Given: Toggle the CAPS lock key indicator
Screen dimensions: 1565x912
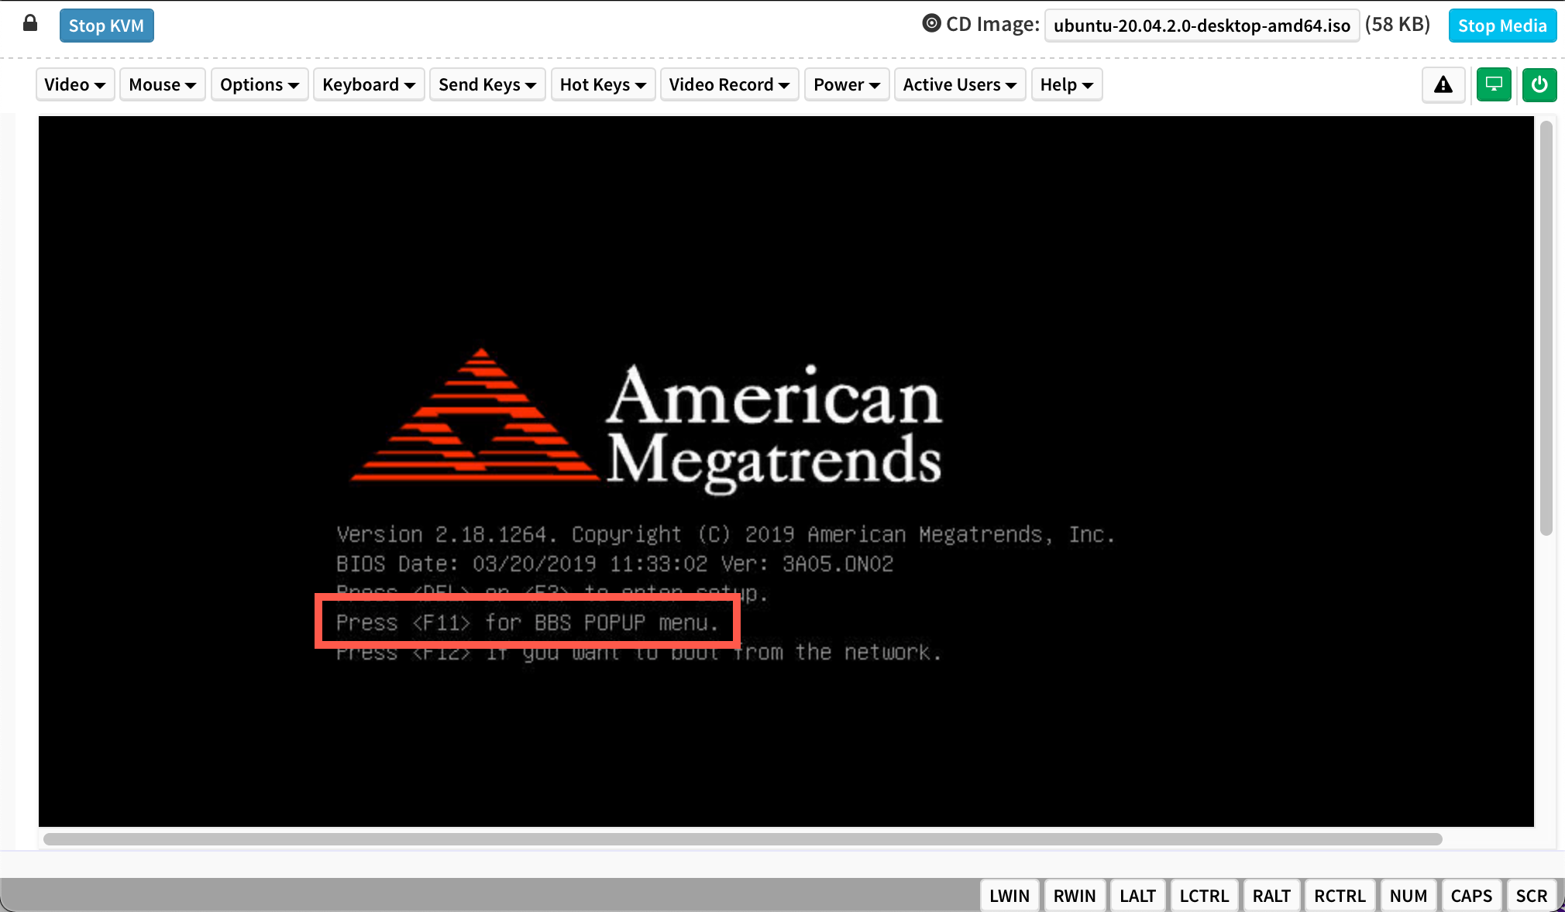Looking at the screenshot, I should [1470, 895].
